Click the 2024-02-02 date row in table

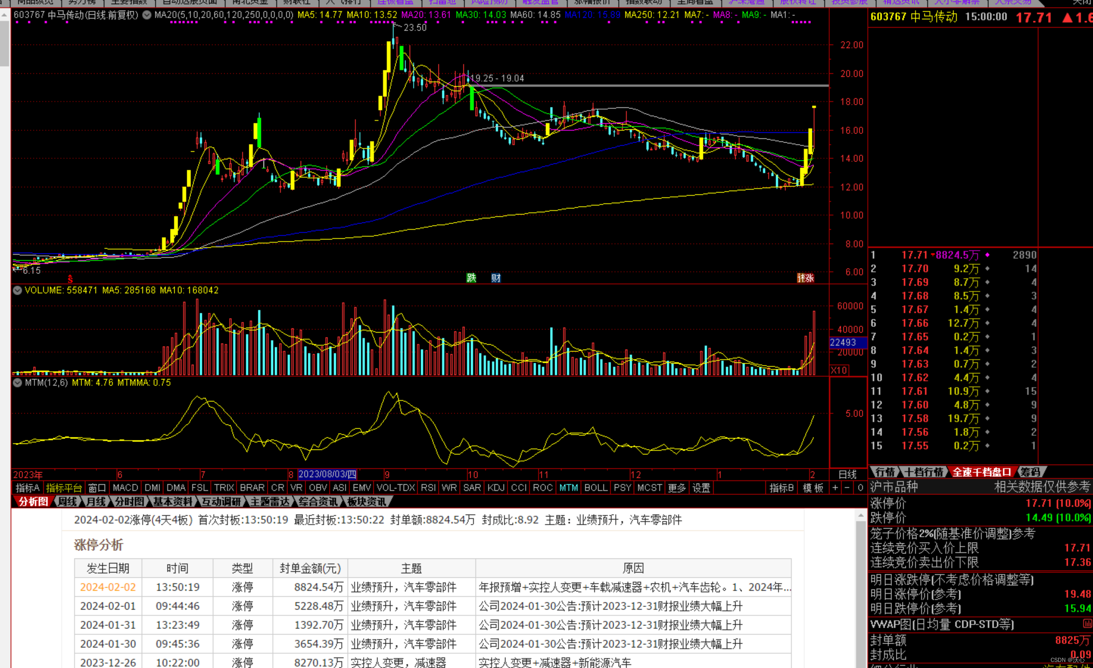(108, 587)
